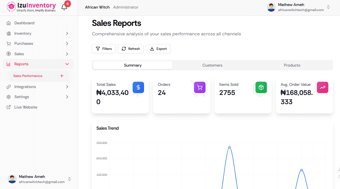340x189 pixels.
Task: Switch to the Products tab
Action: click(x=292, y=65)
